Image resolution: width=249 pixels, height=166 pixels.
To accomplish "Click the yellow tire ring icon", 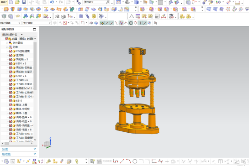I will (x=94, y=16).
